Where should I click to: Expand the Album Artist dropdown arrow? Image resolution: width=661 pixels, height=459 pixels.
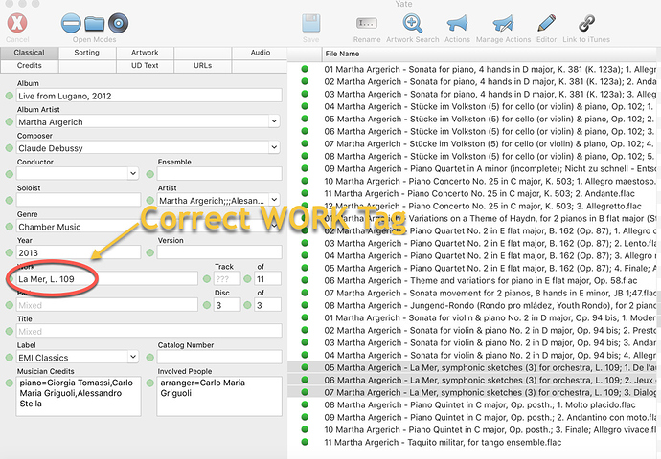pos(274,121)
